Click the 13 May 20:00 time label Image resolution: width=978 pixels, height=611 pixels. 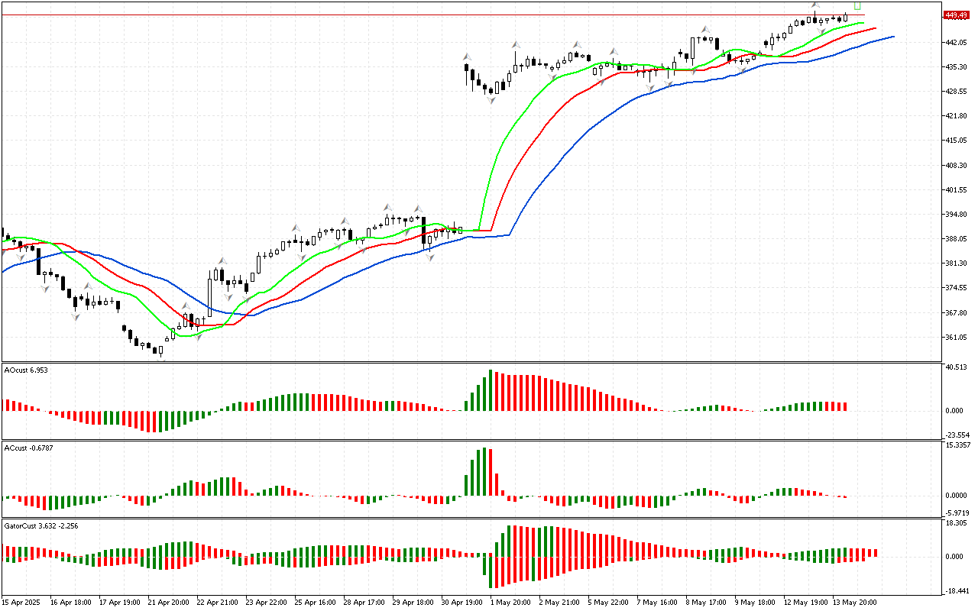click(x=854, y=602)
